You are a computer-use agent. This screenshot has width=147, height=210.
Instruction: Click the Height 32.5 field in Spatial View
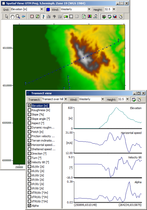coord(108,9)
